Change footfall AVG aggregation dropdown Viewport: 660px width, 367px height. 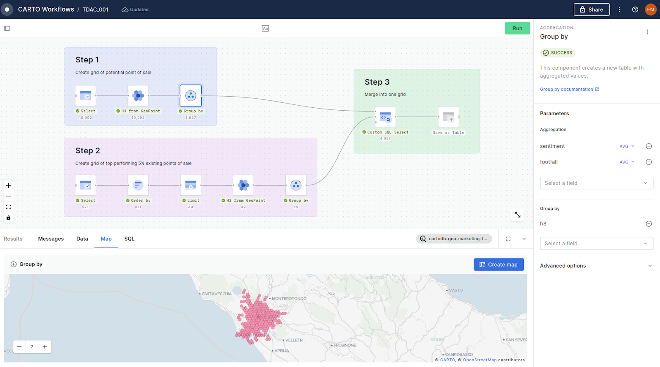click(x=627, y=162)
